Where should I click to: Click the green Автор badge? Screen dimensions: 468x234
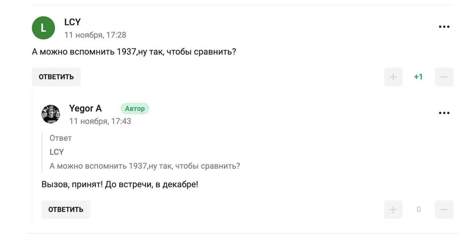click(135, 109)
